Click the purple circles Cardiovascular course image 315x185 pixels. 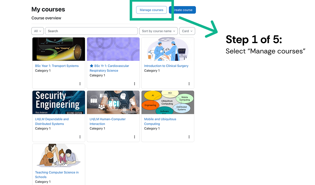click(113, 49)
